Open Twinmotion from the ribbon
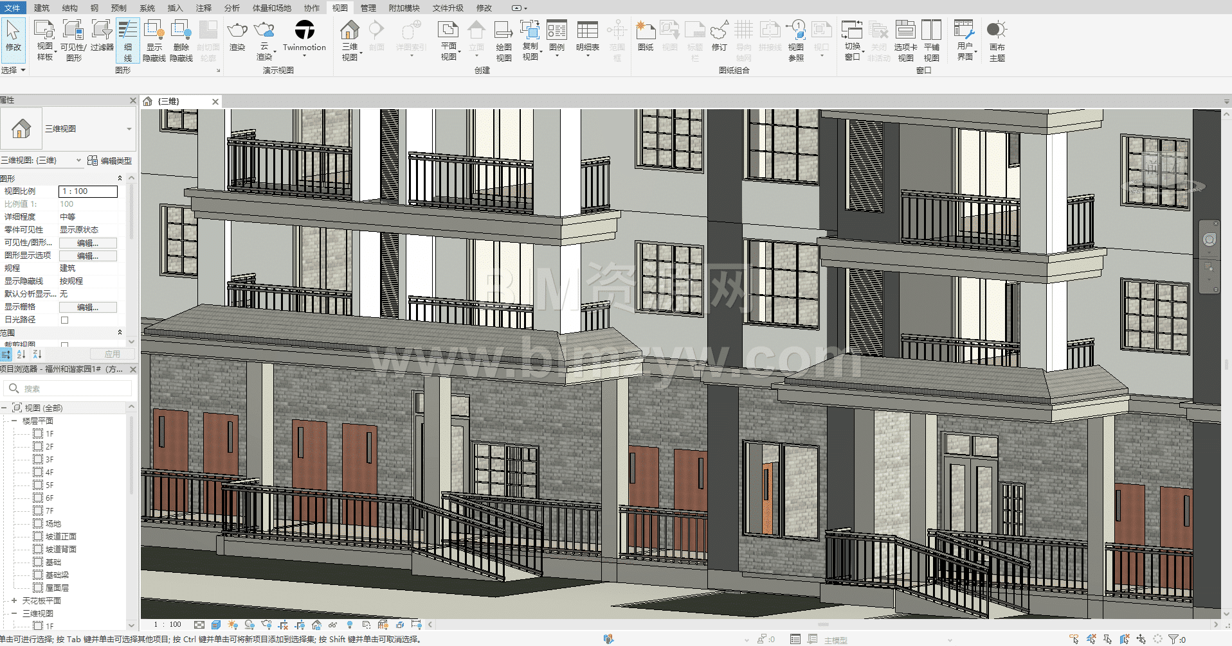This screenshot has width=1232, height=646. (304, 31)
